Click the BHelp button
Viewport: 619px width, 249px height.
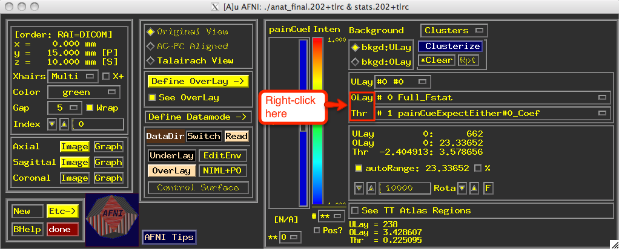tap(27, 229)
